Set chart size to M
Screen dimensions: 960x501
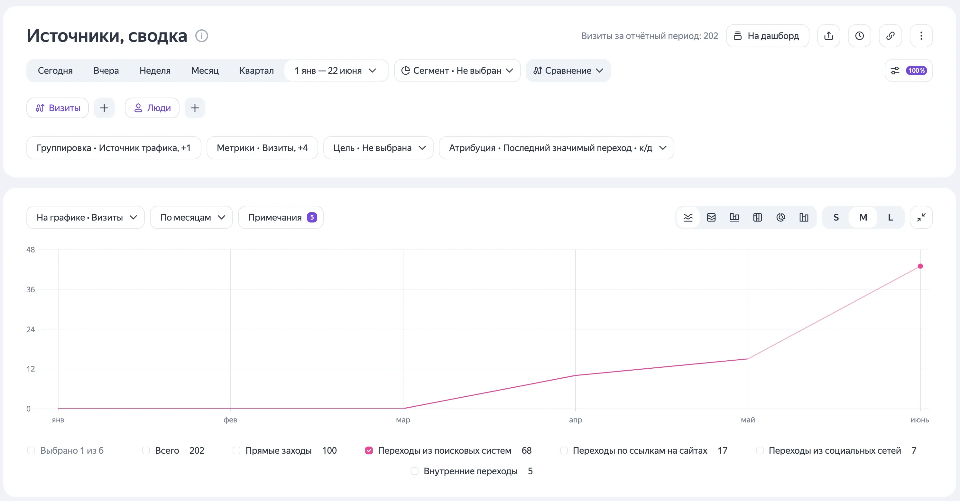pyautogui.click(x=863, y=217)
